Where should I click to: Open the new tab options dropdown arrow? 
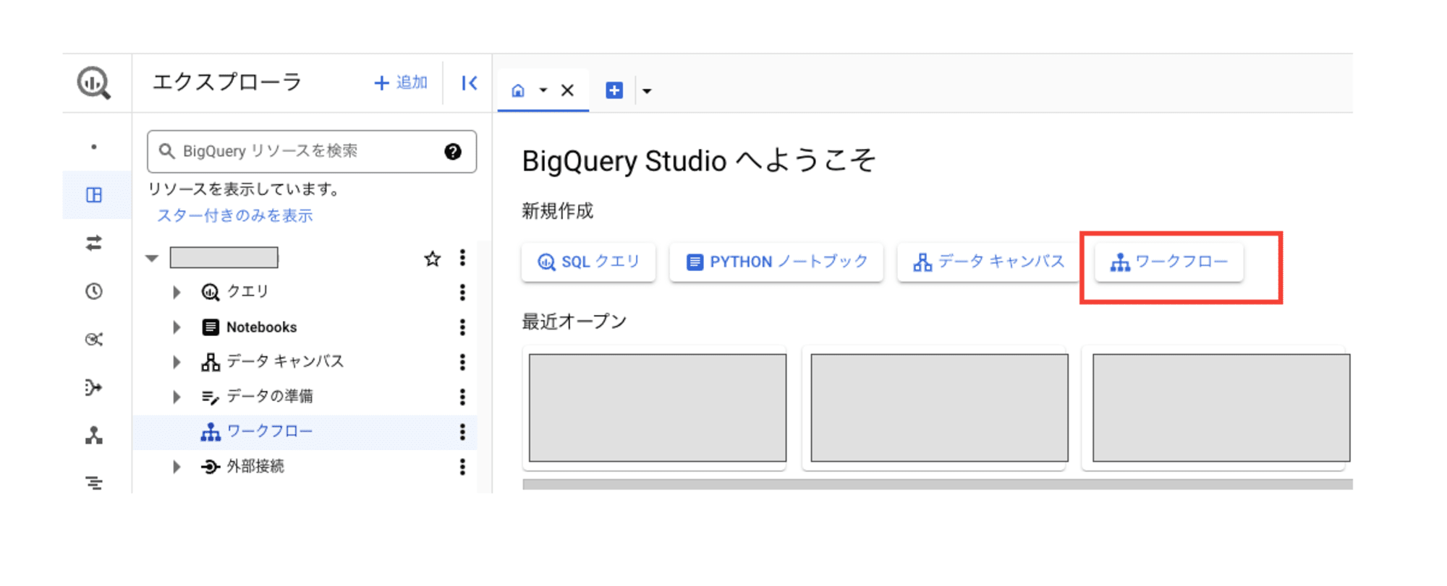point(647,91)
